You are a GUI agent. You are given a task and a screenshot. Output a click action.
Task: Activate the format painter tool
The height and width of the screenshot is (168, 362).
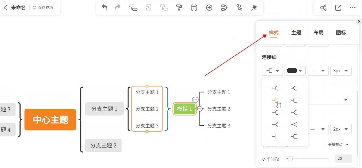pos(179,8)
